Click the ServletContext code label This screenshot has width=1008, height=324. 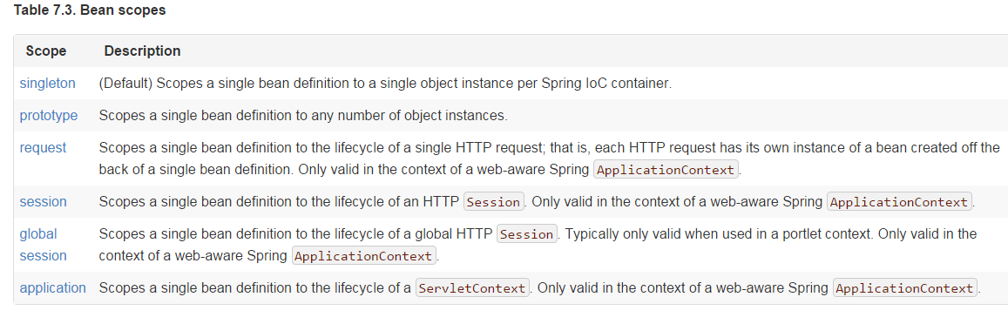tap(472, 288)
